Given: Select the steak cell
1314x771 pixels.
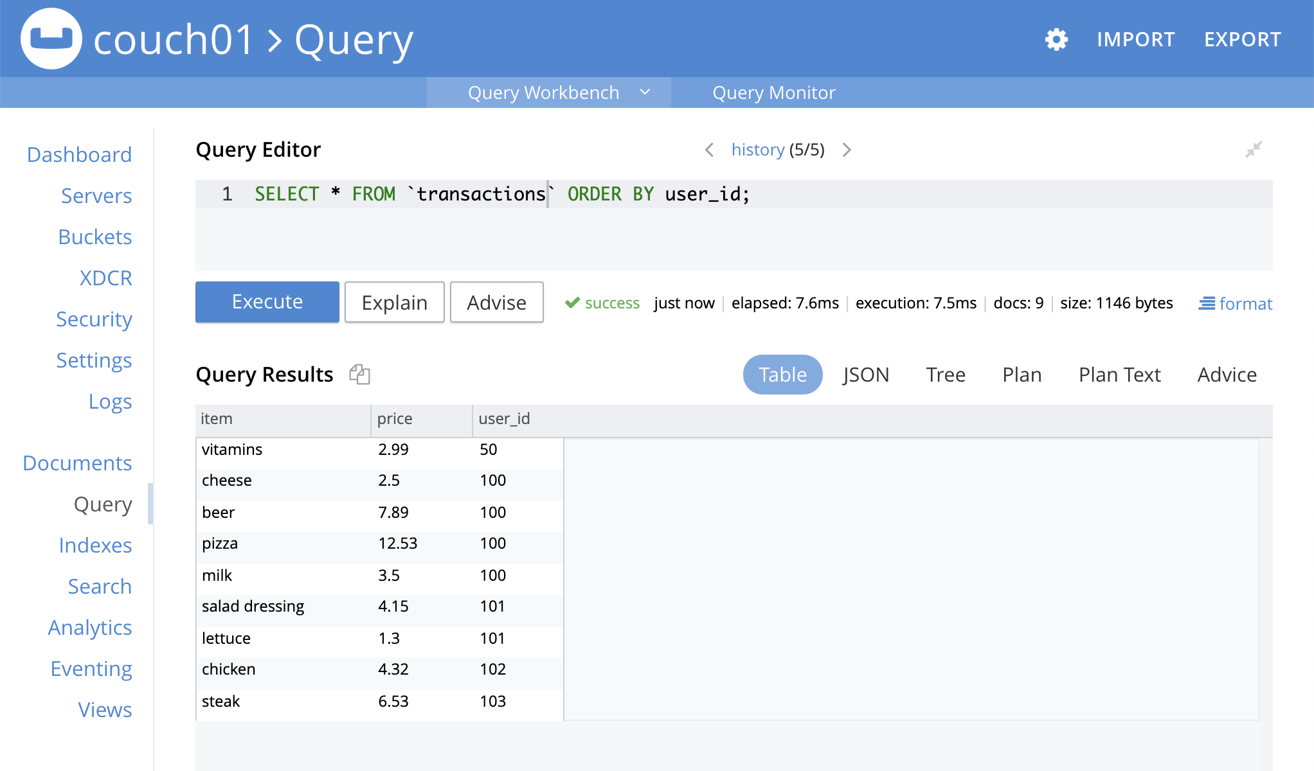Looking at the screenshot, I should point(221,702).
